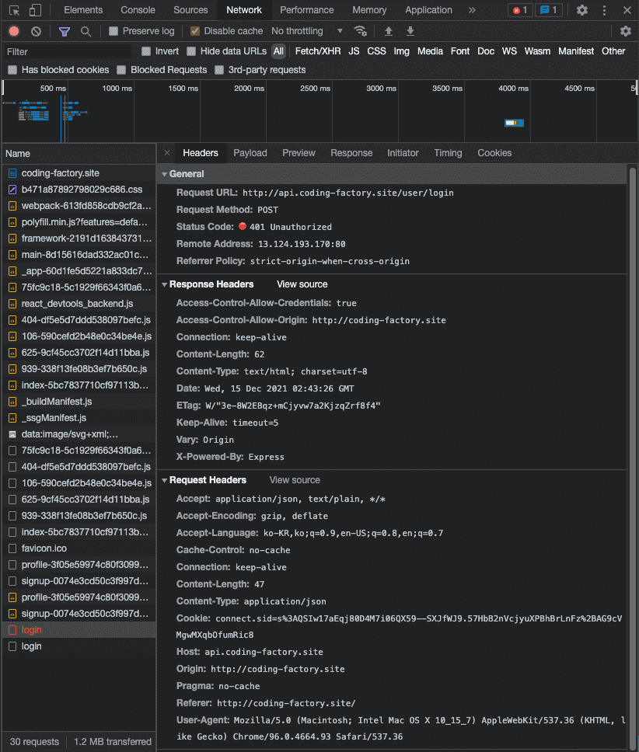Switch to the Elements tab
Image resolution: width=639 pixels, height=752 pixels.
tap(83, 10)
